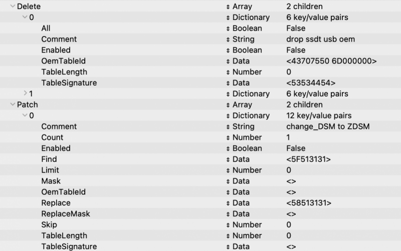Open type chooser arrows for All row
Screen dimensions: 401x251
point(228,28)
